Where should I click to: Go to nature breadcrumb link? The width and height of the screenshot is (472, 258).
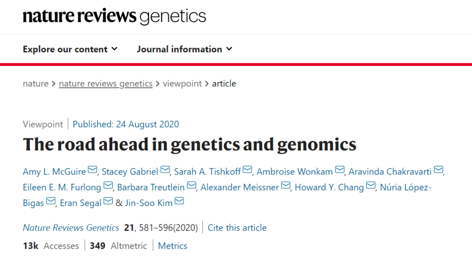[x=35, y=83]
